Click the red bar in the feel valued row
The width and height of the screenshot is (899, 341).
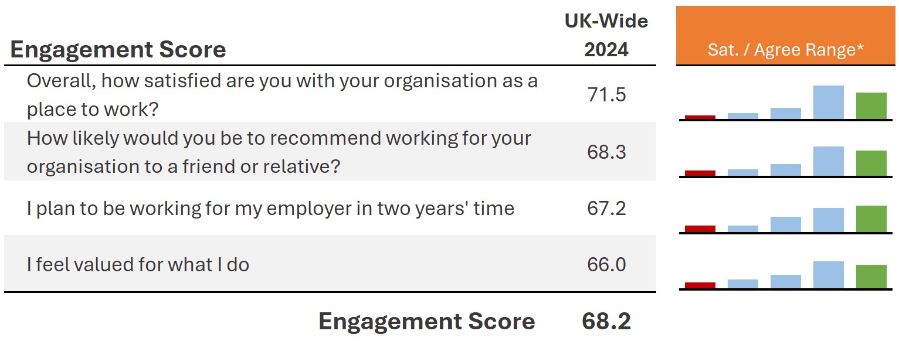(x=700, y=285)
